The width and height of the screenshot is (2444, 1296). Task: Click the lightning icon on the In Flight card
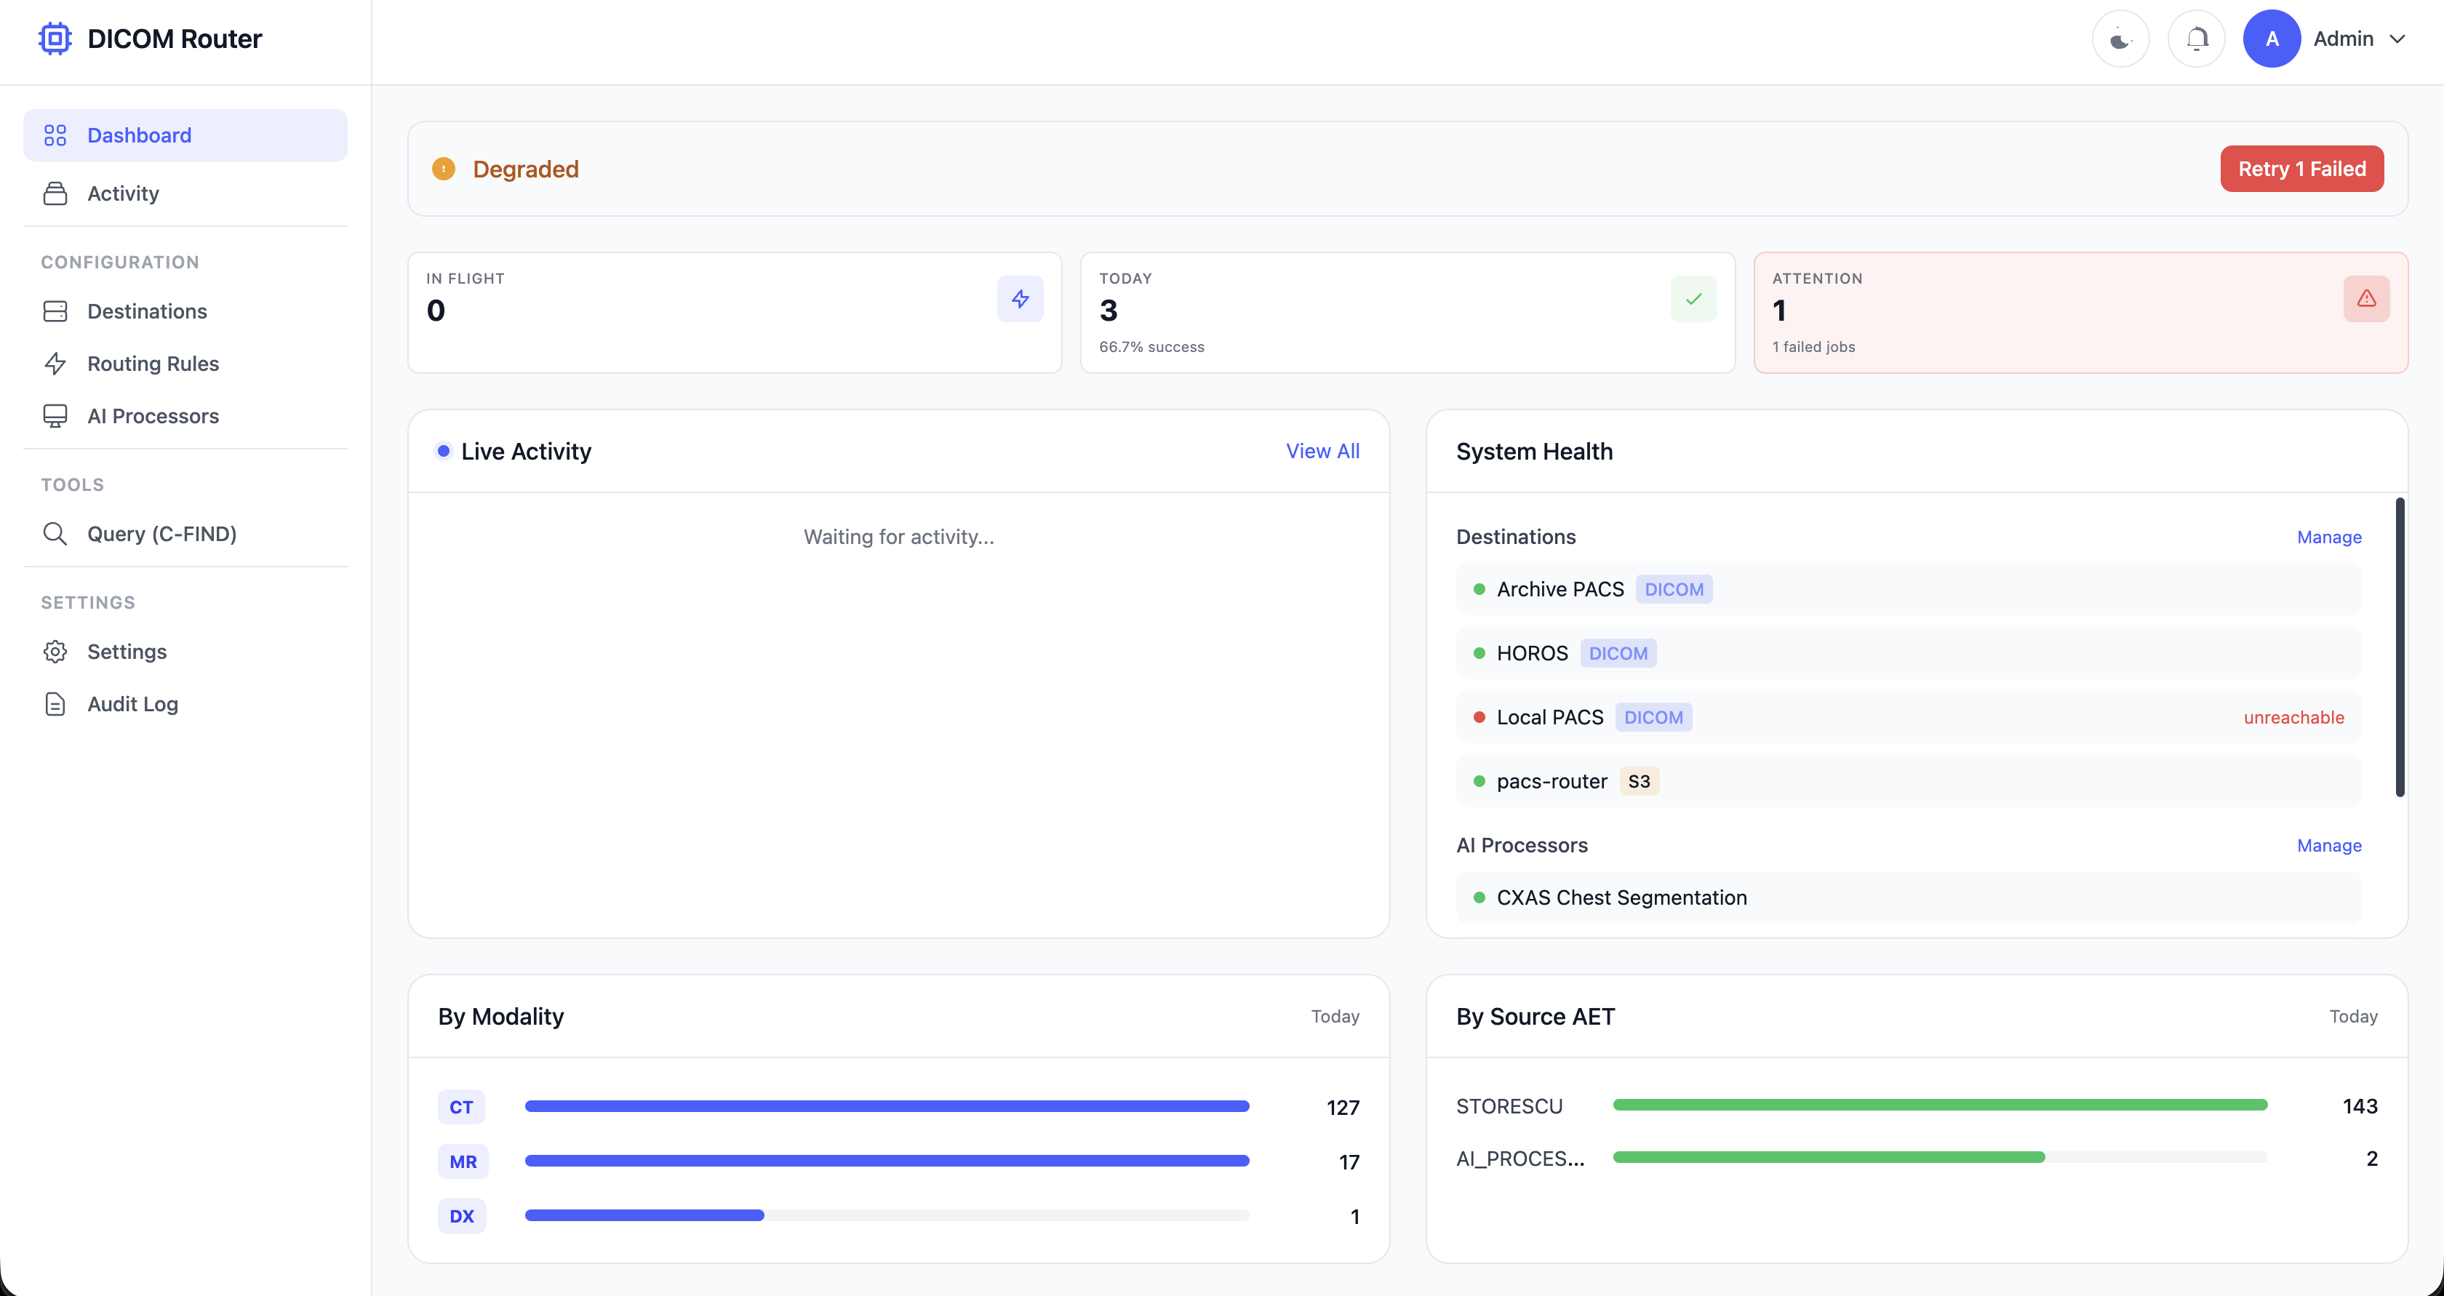pyautogui.click(x=1020, y=299)
